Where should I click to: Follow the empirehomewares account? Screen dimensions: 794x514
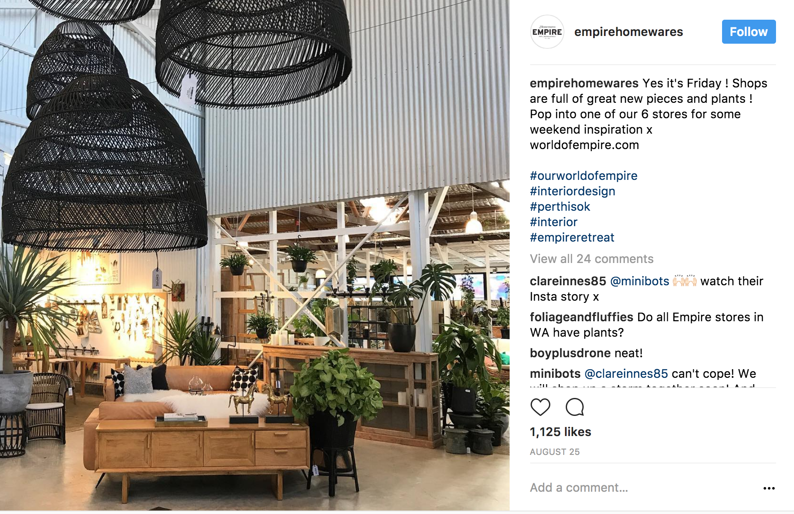[749, 32]
